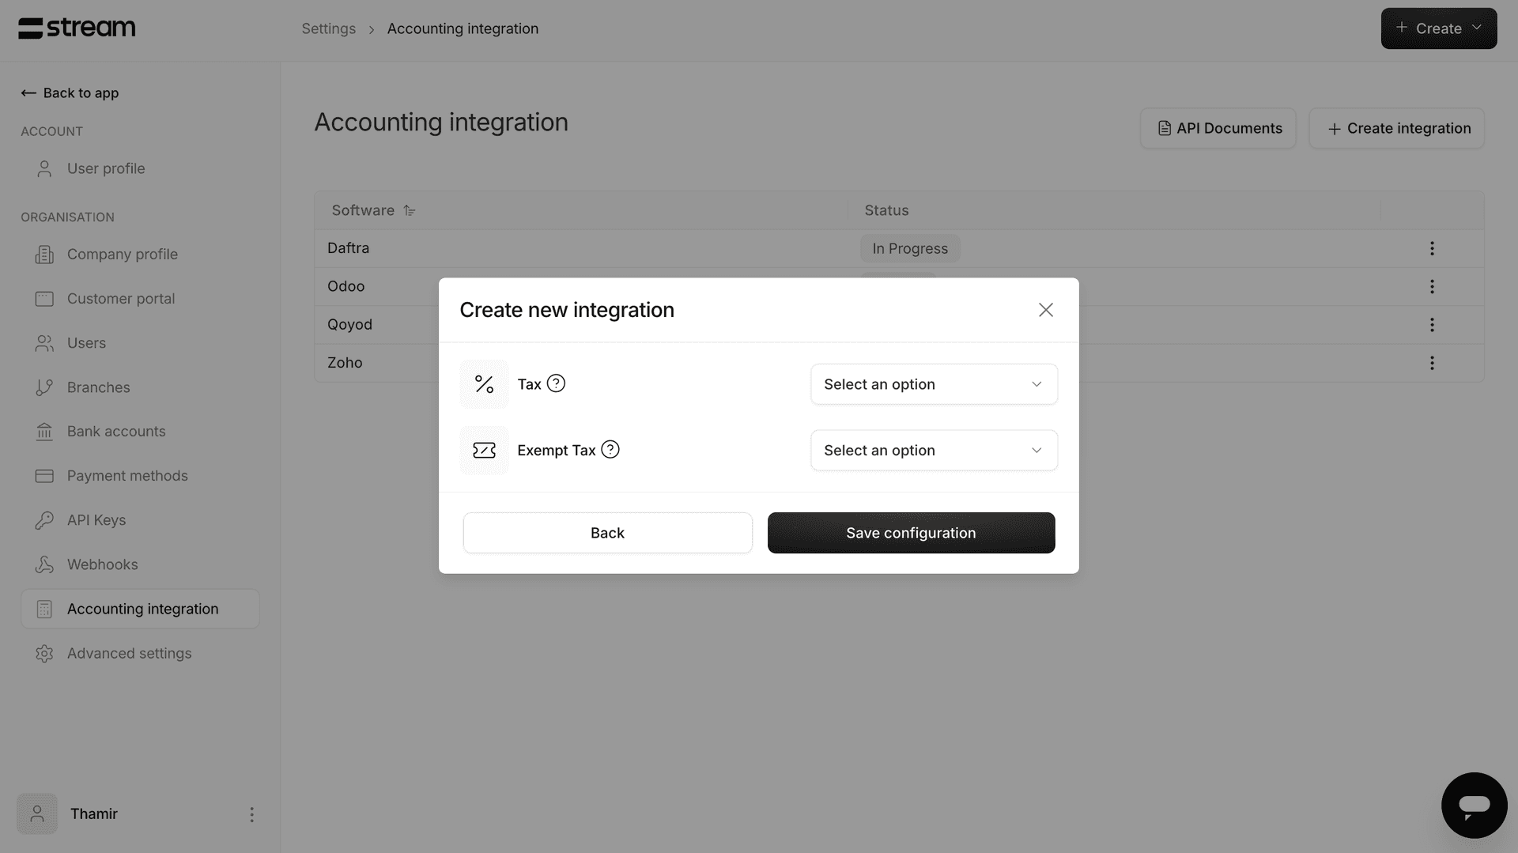Click Back to app link
The height and width of the screenshot is (853, 1518).
70,93
